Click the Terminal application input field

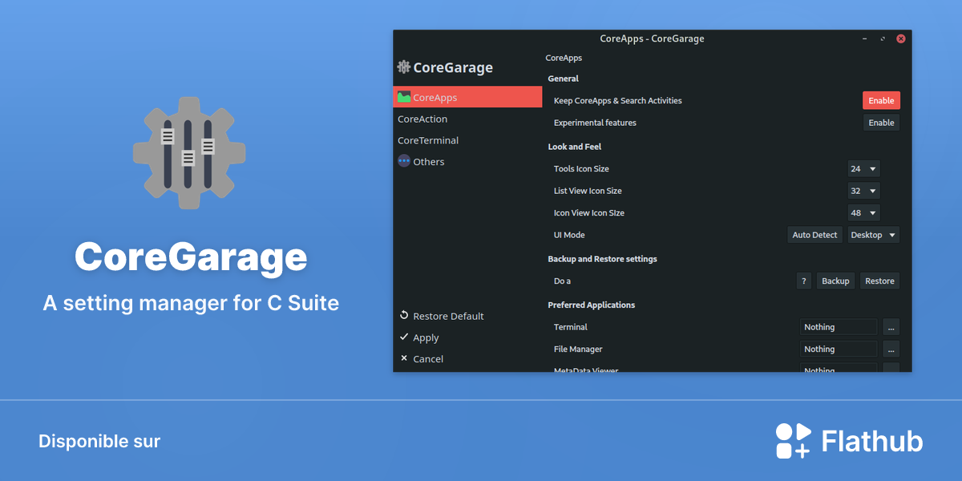point(839,327)
